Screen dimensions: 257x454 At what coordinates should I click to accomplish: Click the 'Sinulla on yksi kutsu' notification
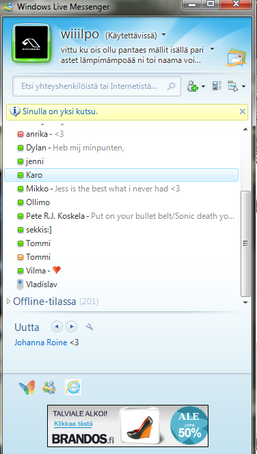click(60, 111)
